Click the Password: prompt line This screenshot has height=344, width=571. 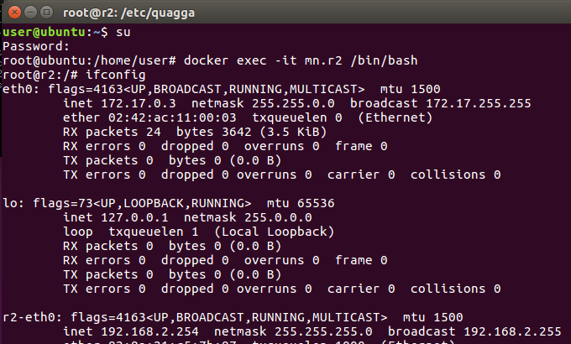pos(35,46)
